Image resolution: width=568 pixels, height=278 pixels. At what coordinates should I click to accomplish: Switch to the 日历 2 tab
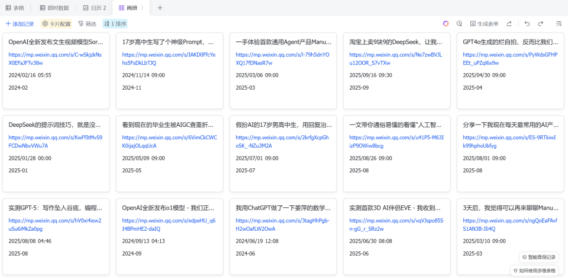click(x=95, y=8)
